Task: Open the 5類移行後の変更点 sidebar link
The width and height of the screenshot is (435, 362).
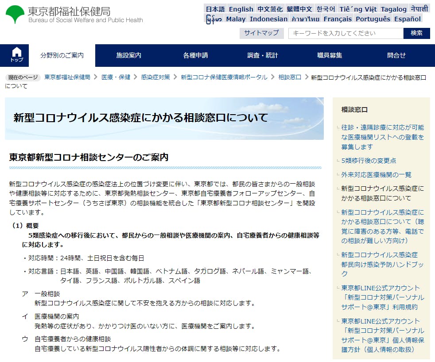Action: point(369,161)
